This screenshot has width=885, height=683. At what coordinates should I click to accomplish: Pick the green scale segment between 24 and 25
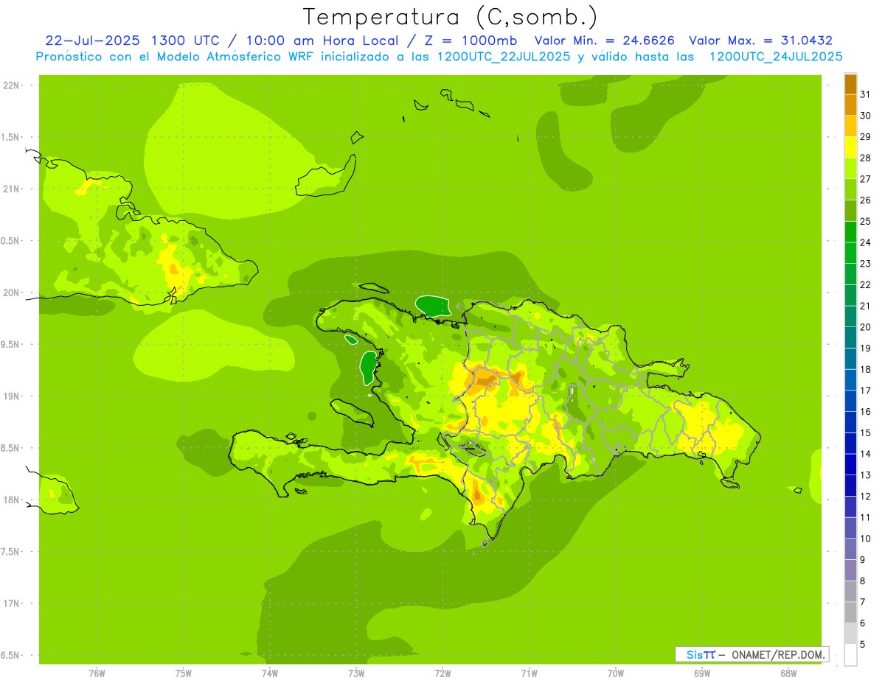click(x=850, y=232)
